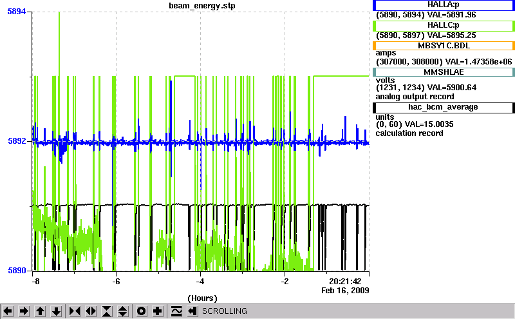Click the HALLA:p value VAL=5891.96
The image size is (515, 319).
(451, 15)
